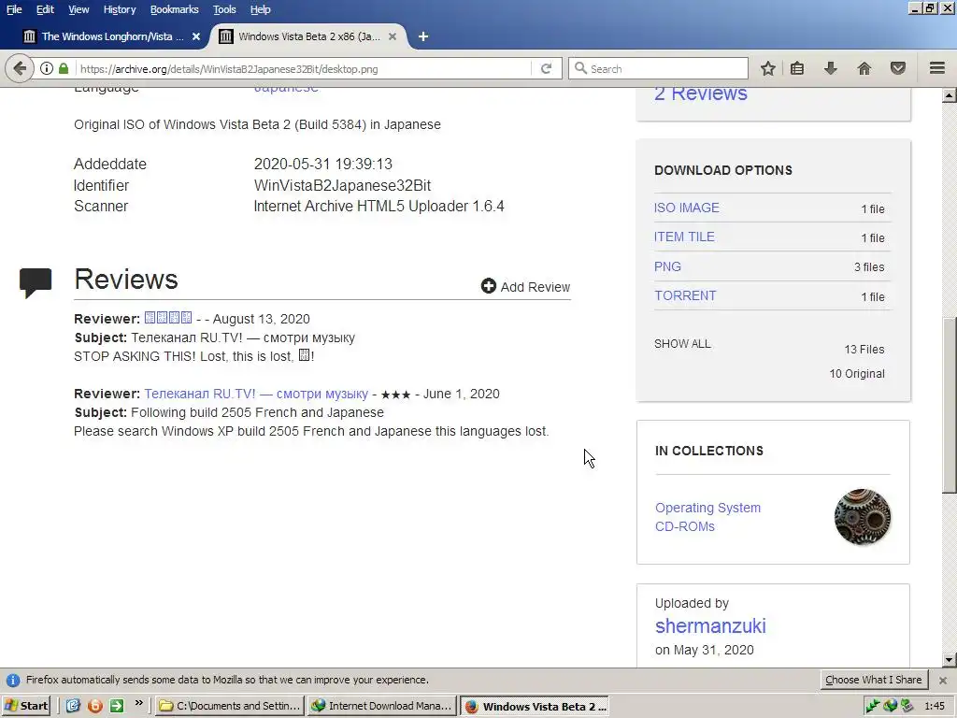
Task: Open June 1 reviewer Телеканал RU.TV link
Action: (256, 394)
